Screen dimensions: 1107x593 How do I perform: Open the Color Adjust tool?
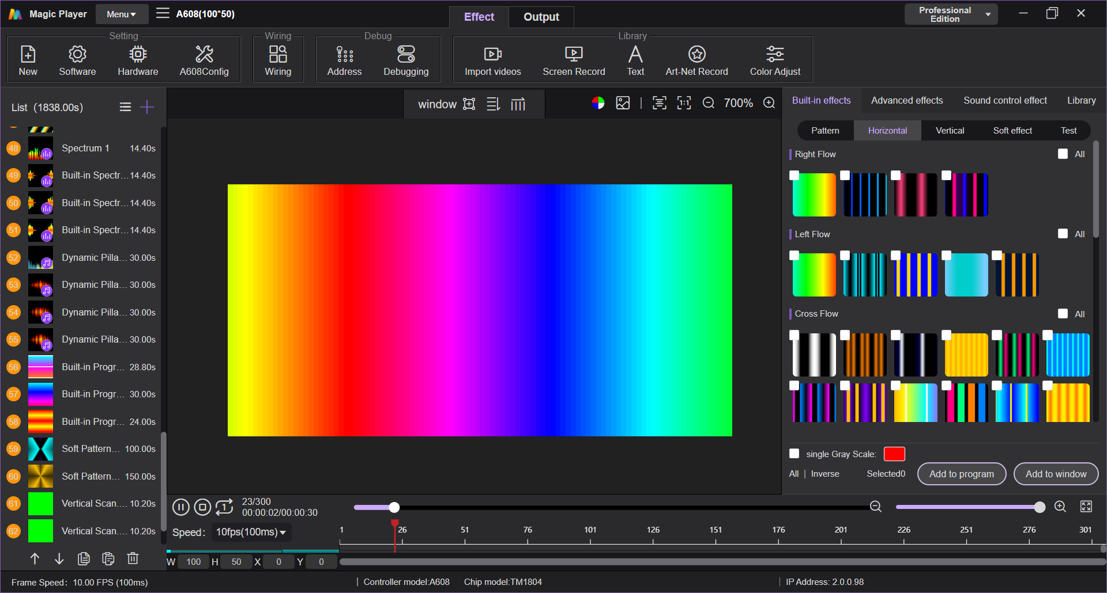pyautogui.click(x=775, y=60)
